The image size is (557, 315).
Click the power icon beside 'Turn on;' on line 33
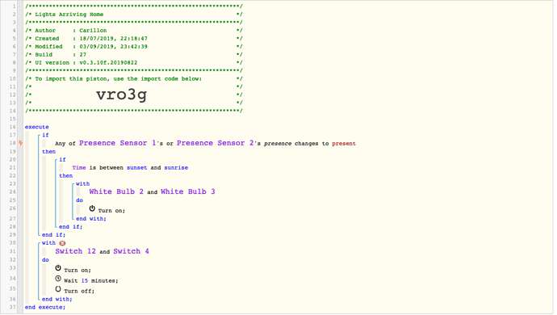tap(58, 268)
